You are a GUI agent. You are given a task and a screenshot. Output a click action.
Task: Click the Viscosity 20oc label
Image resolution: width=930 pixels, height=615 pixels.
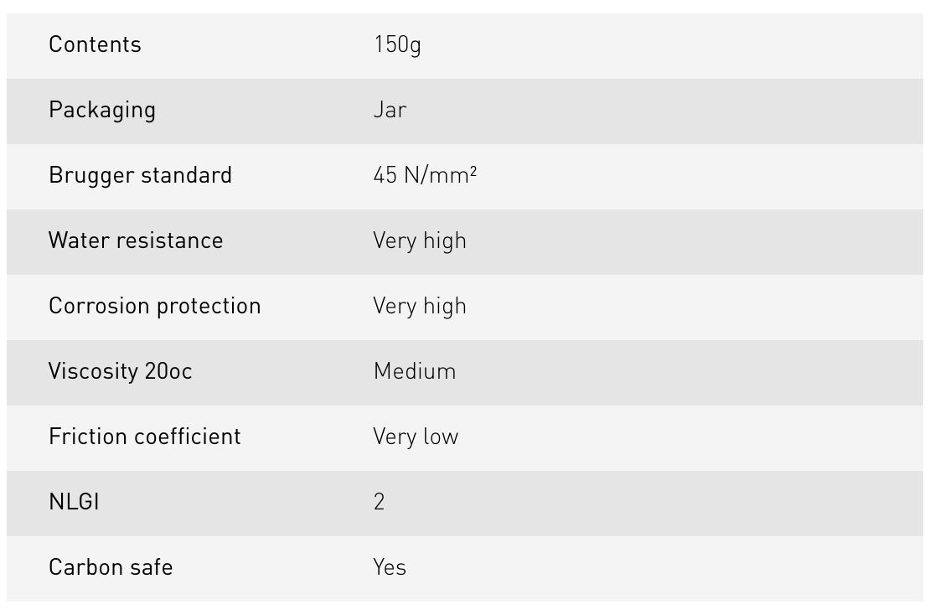pyautogui.click(x=120, y=371)
